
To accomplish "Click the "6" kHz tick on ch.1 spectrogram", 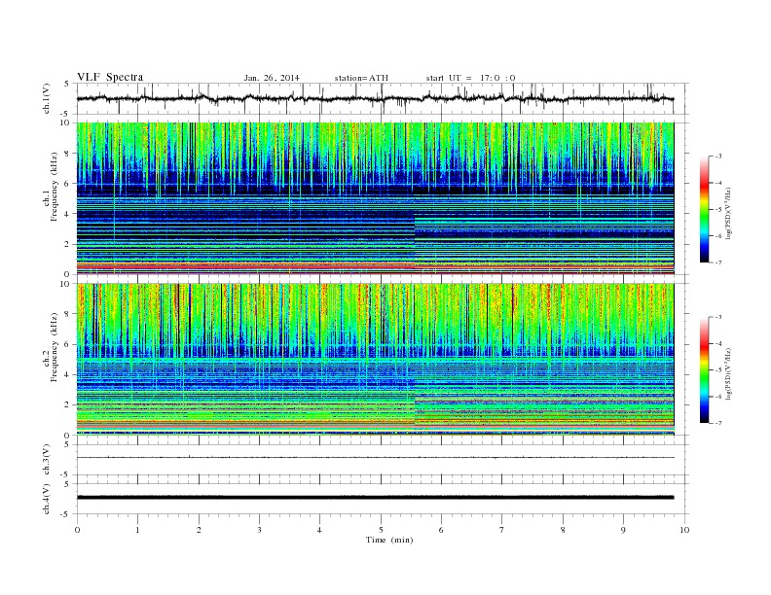I will point(67,183).
